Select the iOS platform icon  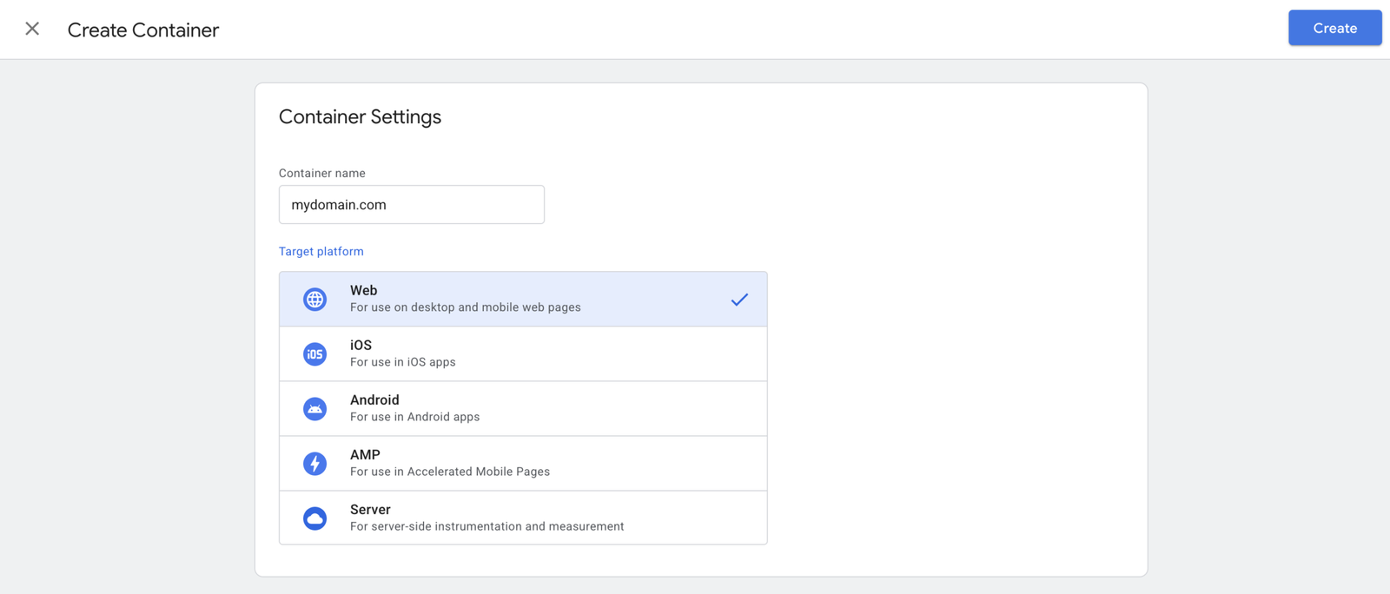point(314,354)
